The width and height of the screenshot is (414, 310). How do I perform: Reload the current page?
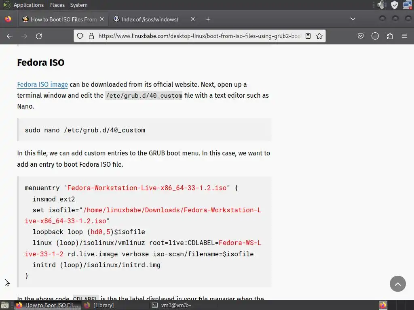coord(39,36)
